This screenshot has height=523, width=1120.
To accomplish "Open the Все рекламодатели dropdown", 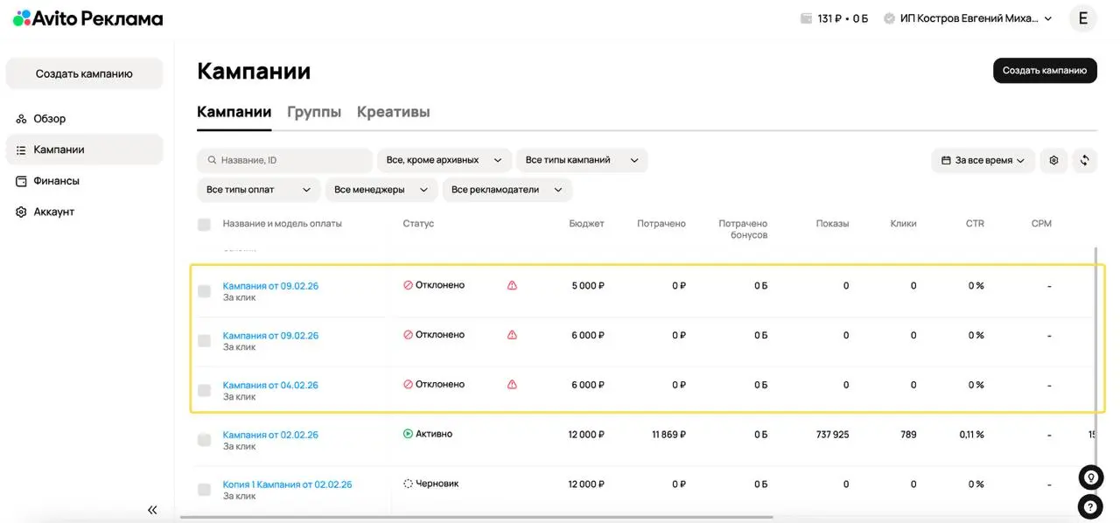I will point(507,189).
